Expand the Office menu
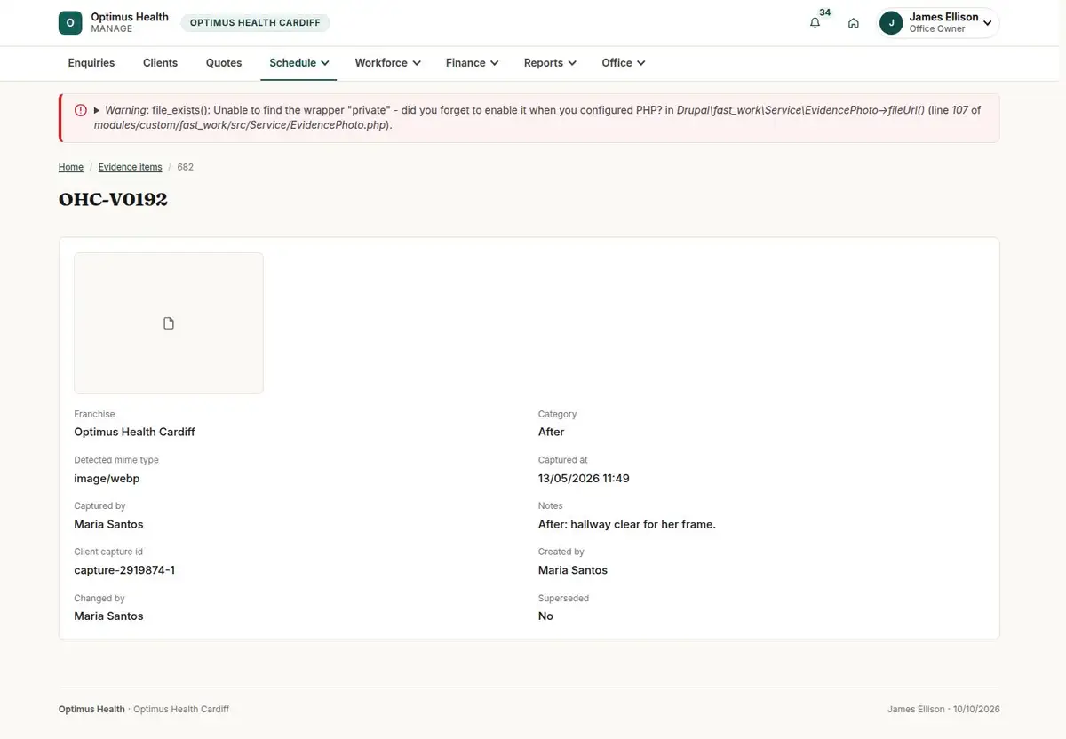This screenshot has height=739, width=1066. pos(623,63)
